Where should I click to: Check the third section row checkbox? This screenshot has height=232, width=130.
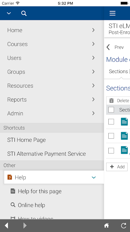pyautogui.click(x=111, y=151)
